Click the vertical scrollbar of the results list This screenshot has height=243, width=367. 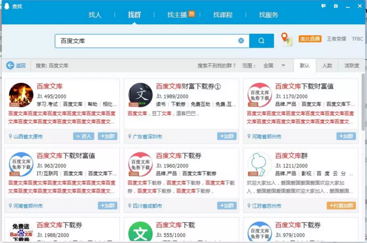pos(363,102)
